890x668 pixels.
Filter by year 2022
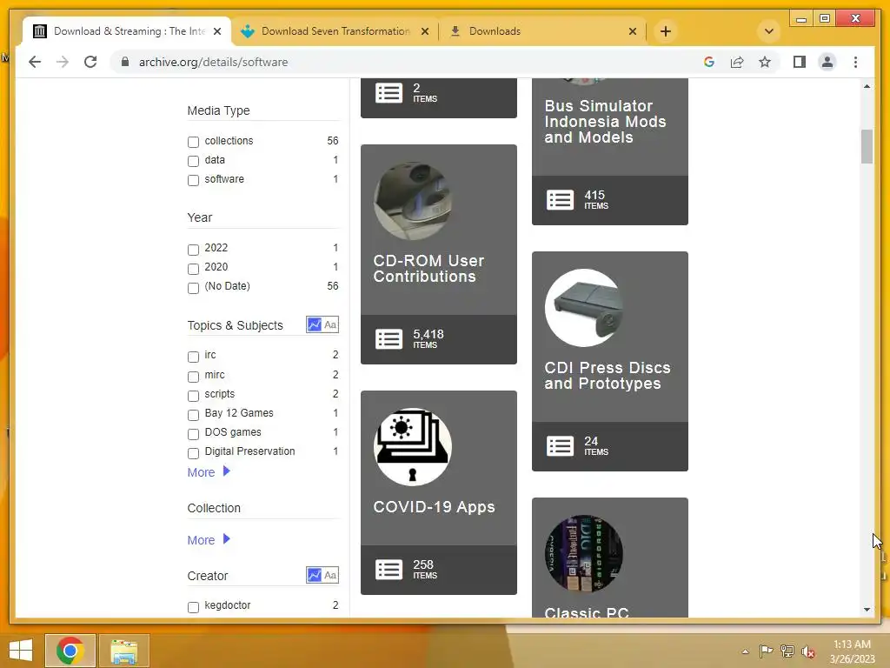(193, 250)
